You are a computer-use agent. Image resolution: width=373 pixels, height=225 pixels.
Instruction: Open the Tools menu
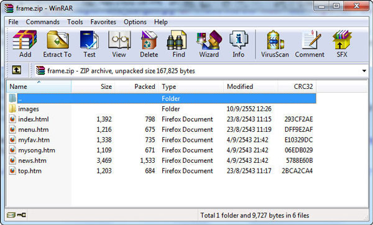pyautogui.click(x=75, y=22)
